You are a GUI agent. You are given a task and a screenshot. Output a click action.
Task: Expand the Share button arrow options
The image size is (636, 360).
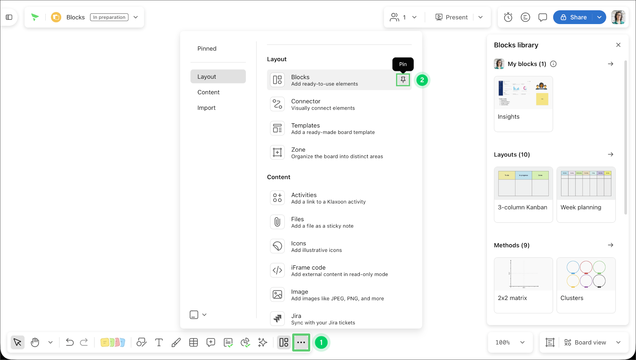[x=599, y=17]
